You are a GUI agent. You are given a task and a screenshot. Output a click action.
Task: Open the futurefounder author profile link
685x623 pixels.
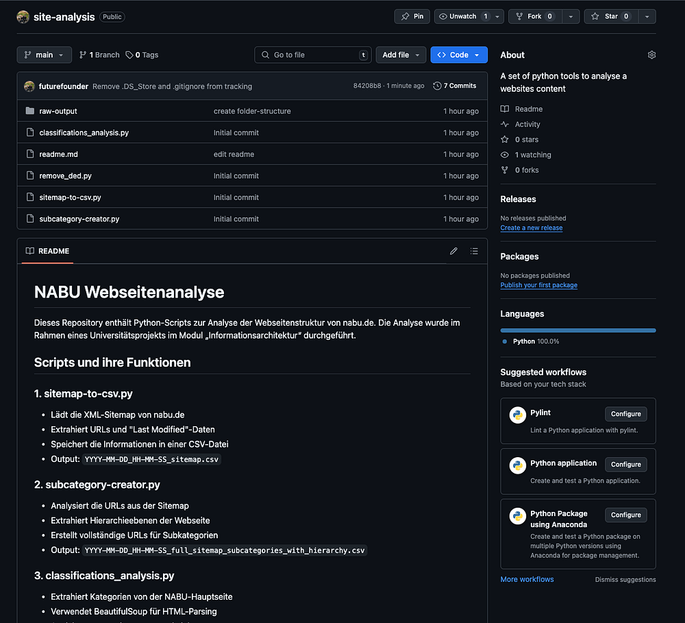(x=63, y=86)
